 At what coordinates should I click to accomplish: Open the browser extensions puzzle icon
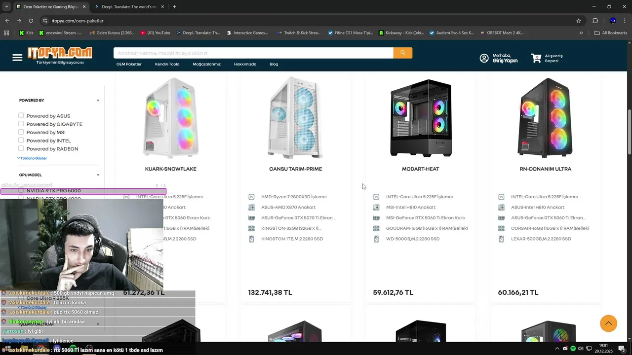[595, 21]
